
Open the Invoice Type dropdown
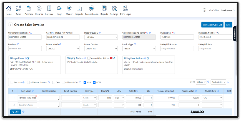coord(139,49)
